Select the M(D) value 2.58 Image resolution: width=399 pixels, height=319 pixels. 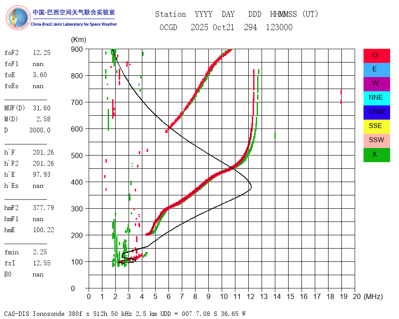coord(43,119)
